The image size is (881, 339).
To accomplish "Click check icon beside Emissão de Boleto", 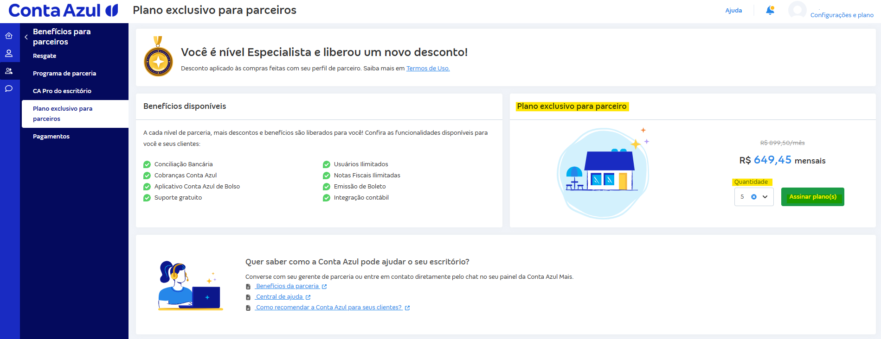I will (x=327, y=187).
